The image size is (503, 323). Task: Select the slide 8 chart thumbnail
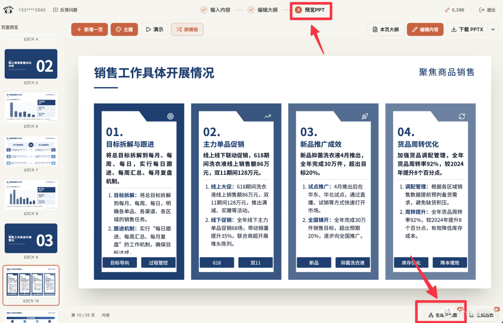coord(31,195)
